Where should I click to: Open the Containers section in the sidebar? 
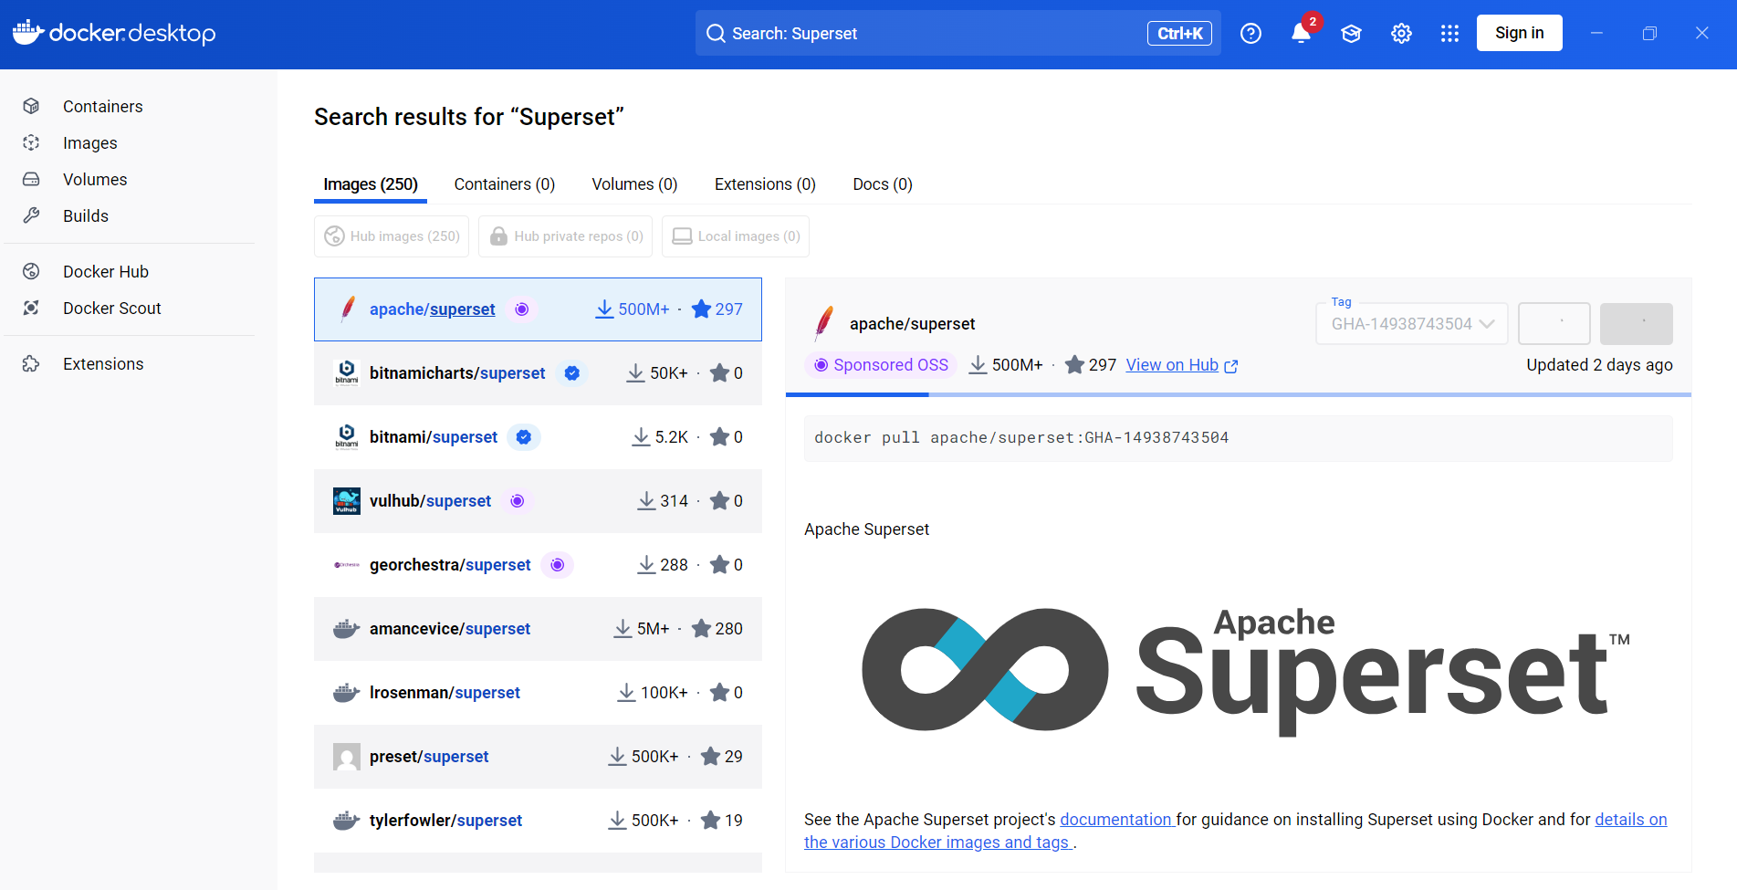point(102,106)
